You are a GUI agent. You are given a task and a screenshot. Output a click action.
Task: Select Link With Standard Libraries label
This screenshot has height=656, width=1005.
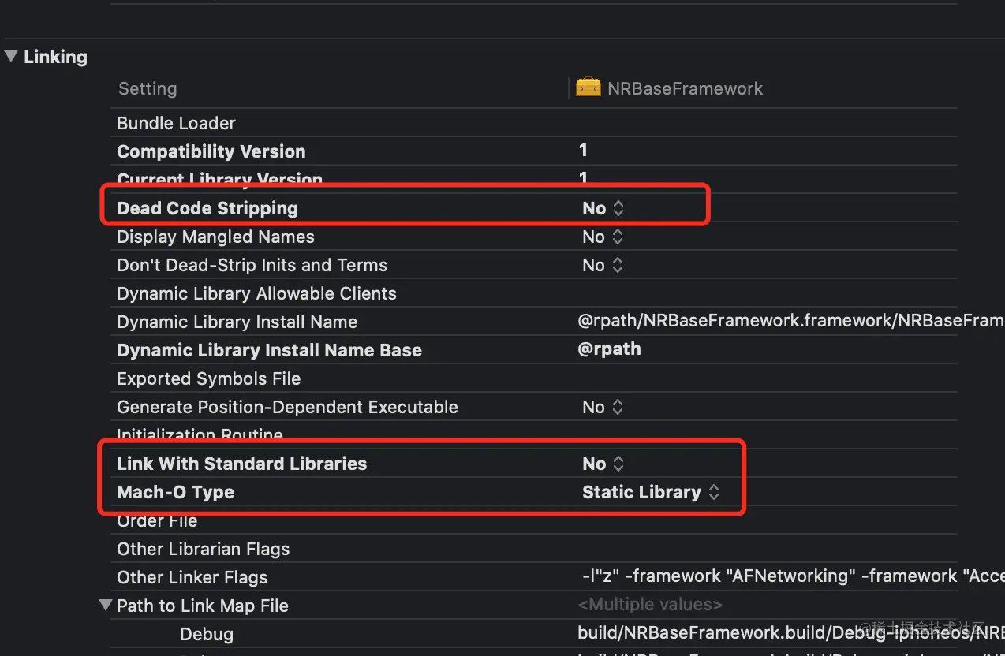pos(241,464)
